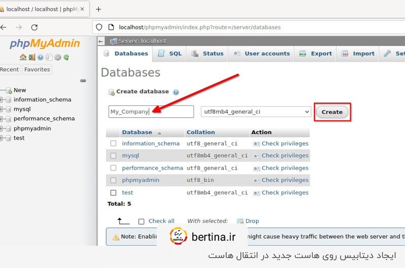Click the Create button
This screenshot has height=268, width=405.
(x=332, y=112)
